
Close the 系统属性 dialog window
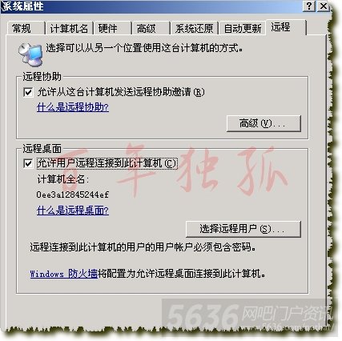324,6
